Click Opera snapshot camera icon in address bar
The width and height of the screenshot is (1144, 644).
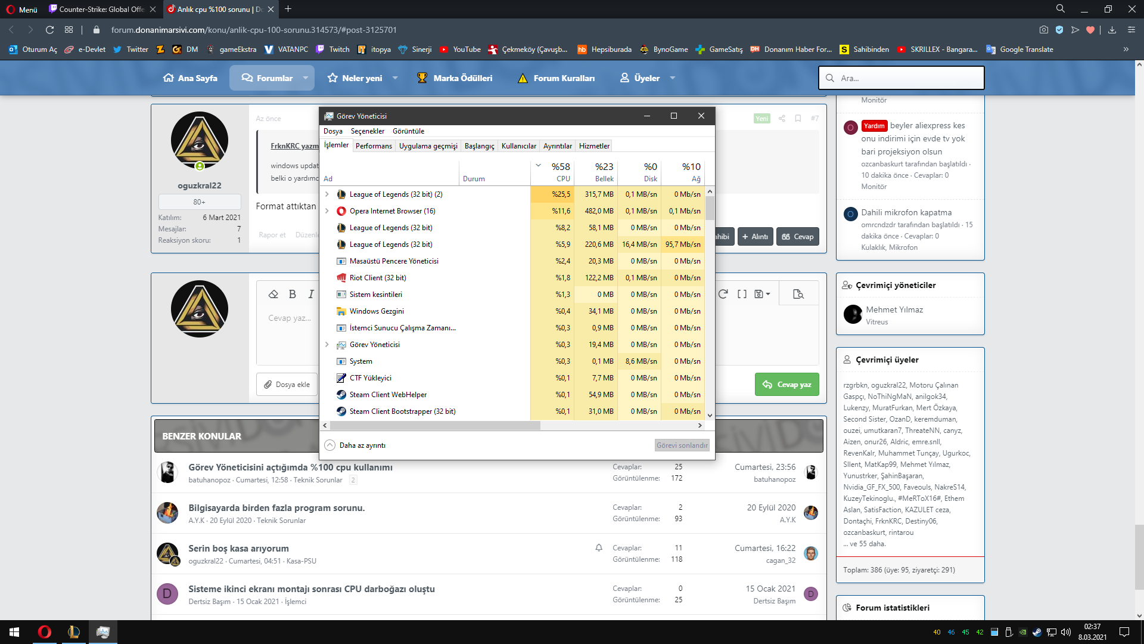coord(1043,30)
